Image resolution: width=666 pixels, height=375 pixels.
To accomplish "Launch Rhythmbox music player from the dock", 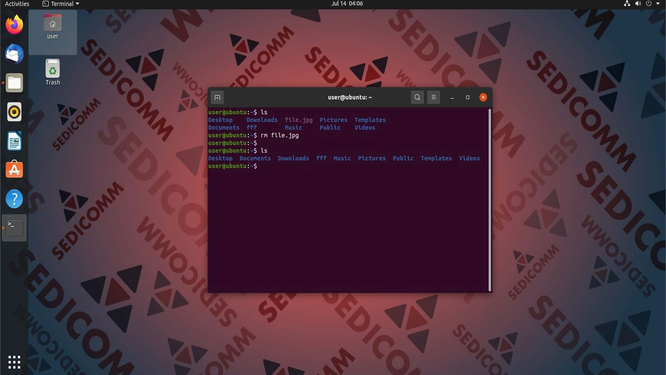I will [14, 112].
